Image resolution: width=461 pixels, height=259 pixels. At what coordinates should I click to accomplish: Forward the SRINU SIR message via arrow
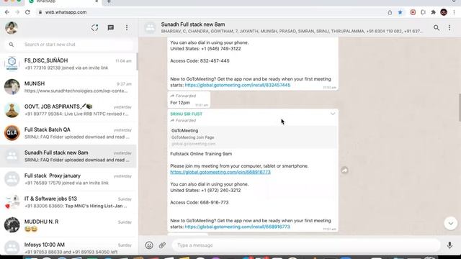click(344, 170)
